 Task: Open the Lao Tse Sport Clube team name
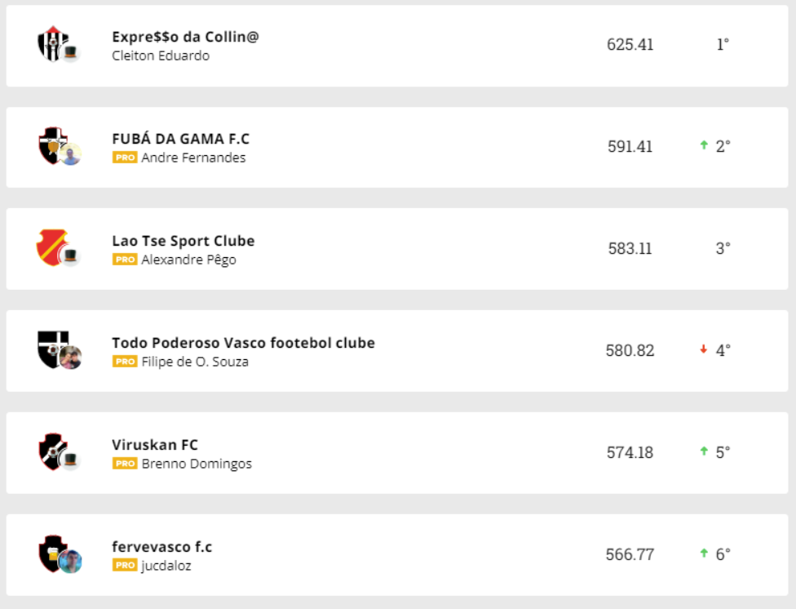pyautogui.click(x=184, y=241)
